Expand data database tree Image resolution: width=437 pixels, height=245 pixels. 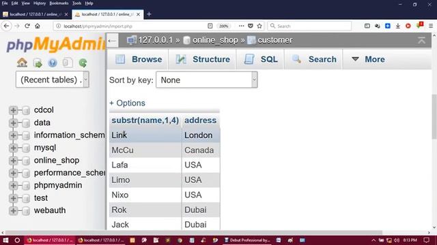coord(13,122)
